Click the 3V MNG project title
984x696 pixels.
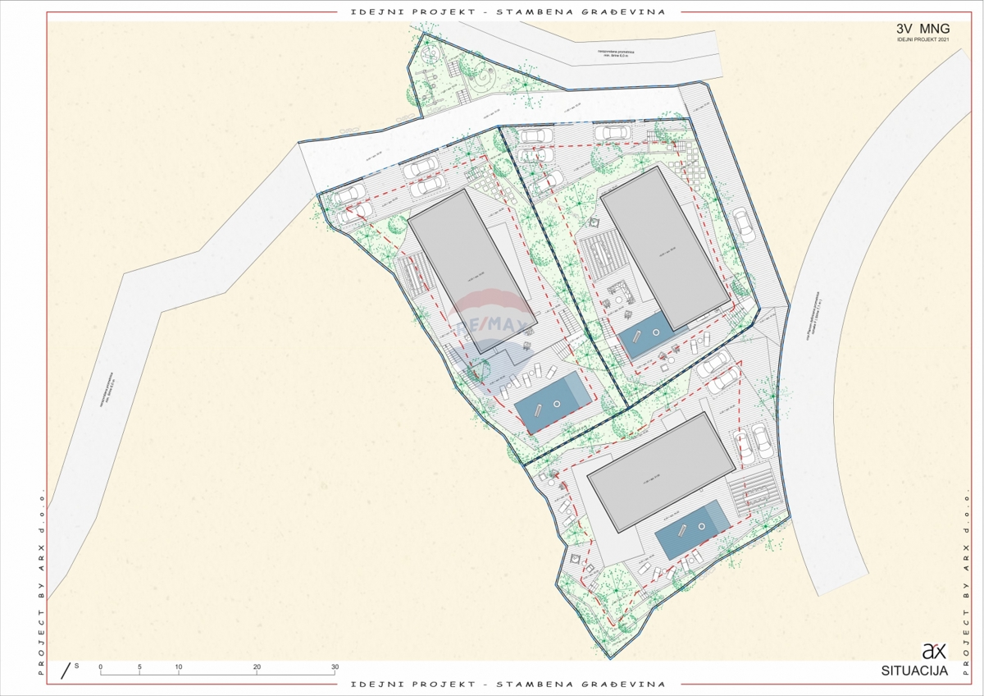(923, 30)
